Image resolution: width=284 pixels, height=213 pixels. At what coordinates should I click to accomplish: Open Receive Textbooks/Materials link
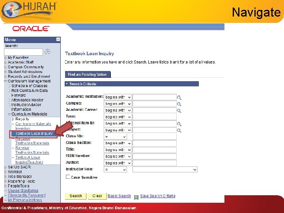click(x=32, y=150)
